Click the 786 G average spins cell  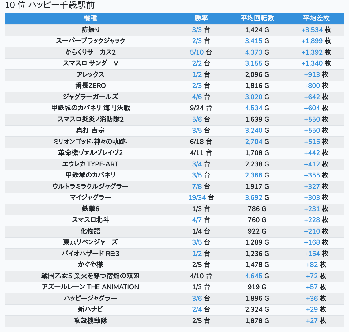(x=257, y=209)
